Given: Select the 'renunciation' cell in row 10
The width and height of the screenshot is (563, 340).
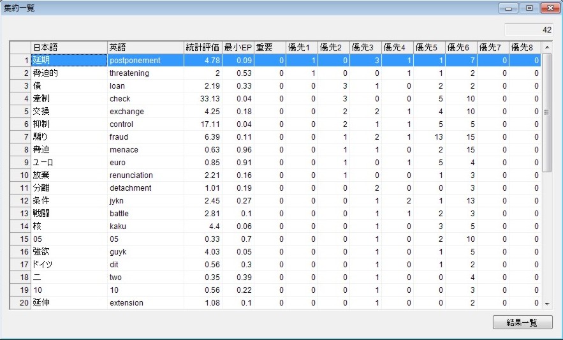Looking at the screenshot, I should pos(145,175).
